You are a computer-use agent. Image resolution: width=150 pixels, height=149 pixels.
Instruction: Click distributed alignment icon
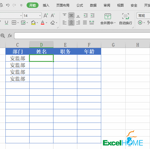tap(92, 23)
